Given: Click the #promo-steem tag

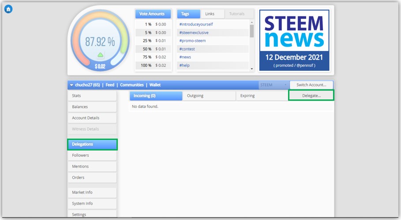Looking at the screenshot, I should coord(192,40).
